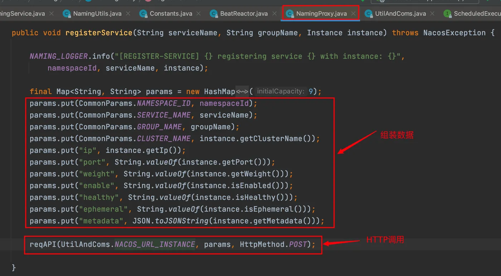Click the NAMING_LOGGER identifier
Screen dimensions: 501x276
tap(59, 56)
